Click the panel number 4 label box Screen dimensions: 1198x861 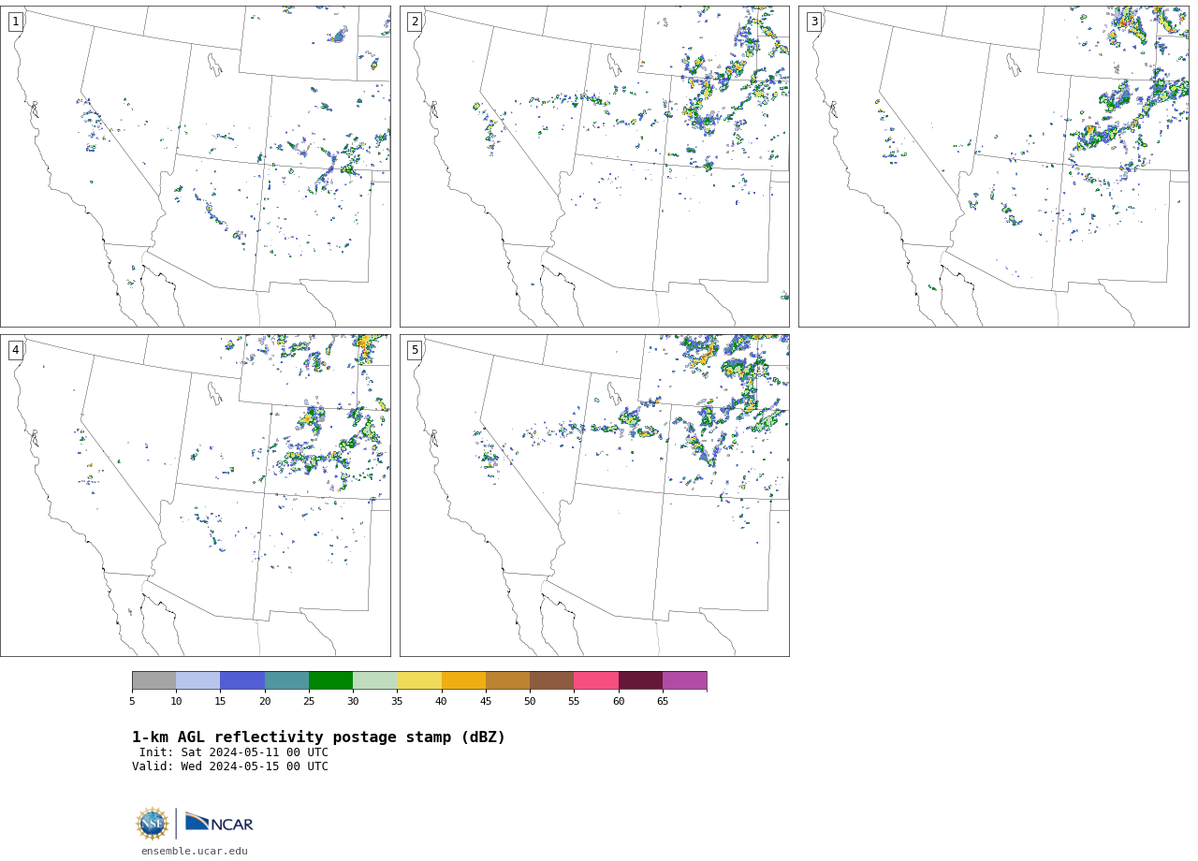pyautogui.click(x=15, y=350)
